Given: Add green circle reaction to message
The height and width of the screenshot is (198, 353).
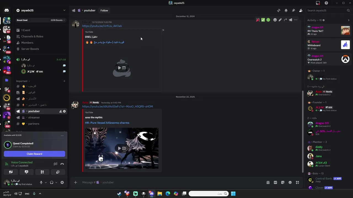Looking at the screenshot, I should tap(268, 20).
